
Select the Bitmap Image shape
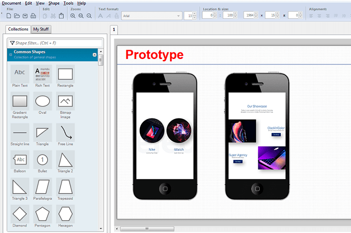pos(65,105)
